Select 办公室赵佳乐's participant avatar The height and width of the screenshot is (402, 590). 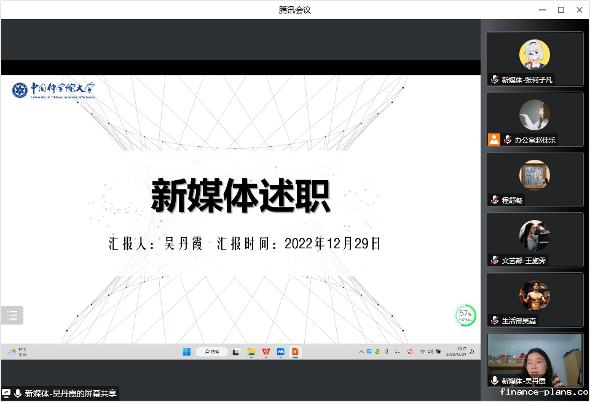tap(534, 115)
